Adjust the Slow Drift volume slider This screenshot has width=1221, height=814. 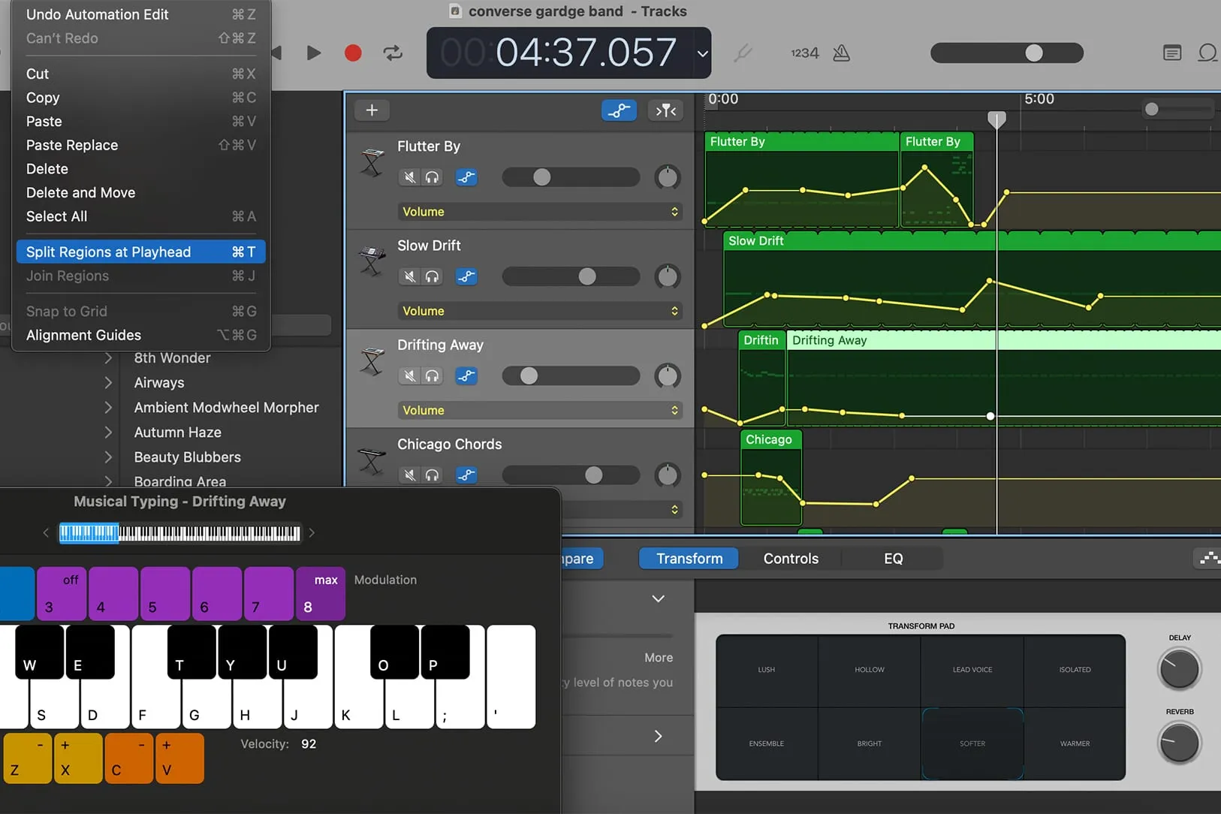(587, 276)
